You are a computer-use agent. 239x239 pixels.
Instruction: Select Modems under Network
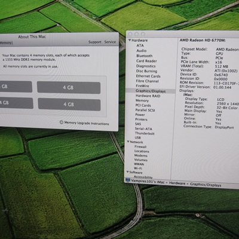tap(141, 155)
